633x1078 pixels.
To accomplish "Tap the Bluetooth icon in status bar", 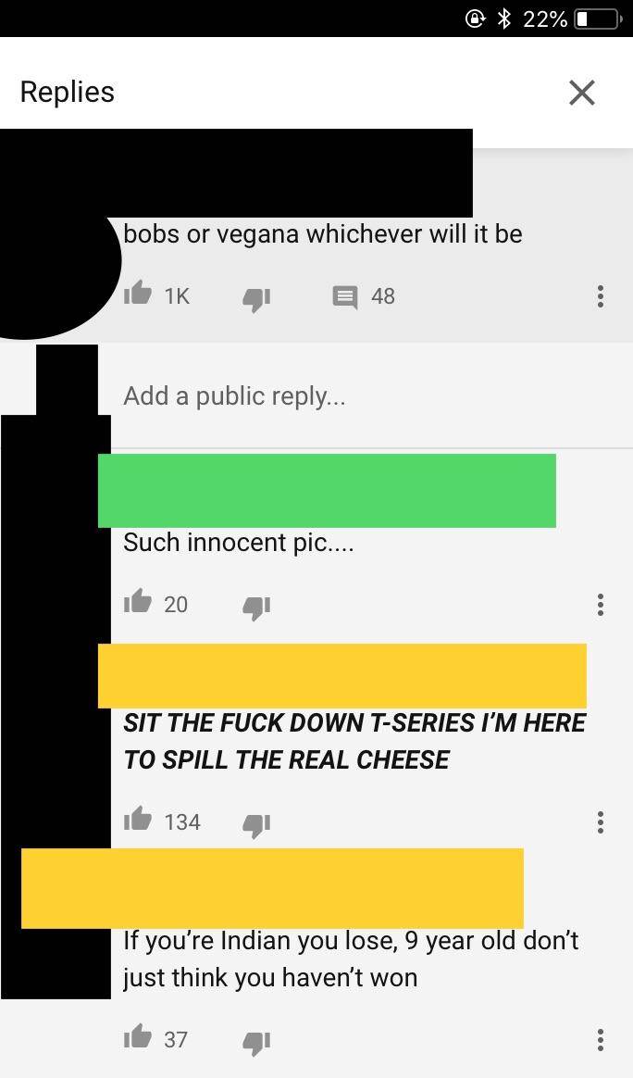I will click(505, 19).
